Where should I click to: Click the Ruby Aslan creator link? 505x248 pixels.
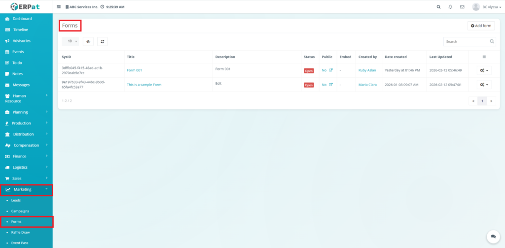(367, 70)
